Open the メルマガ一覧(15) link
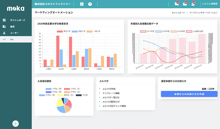Screen dimensions: 220x129 pyautogui.click(x=111, y=97)
